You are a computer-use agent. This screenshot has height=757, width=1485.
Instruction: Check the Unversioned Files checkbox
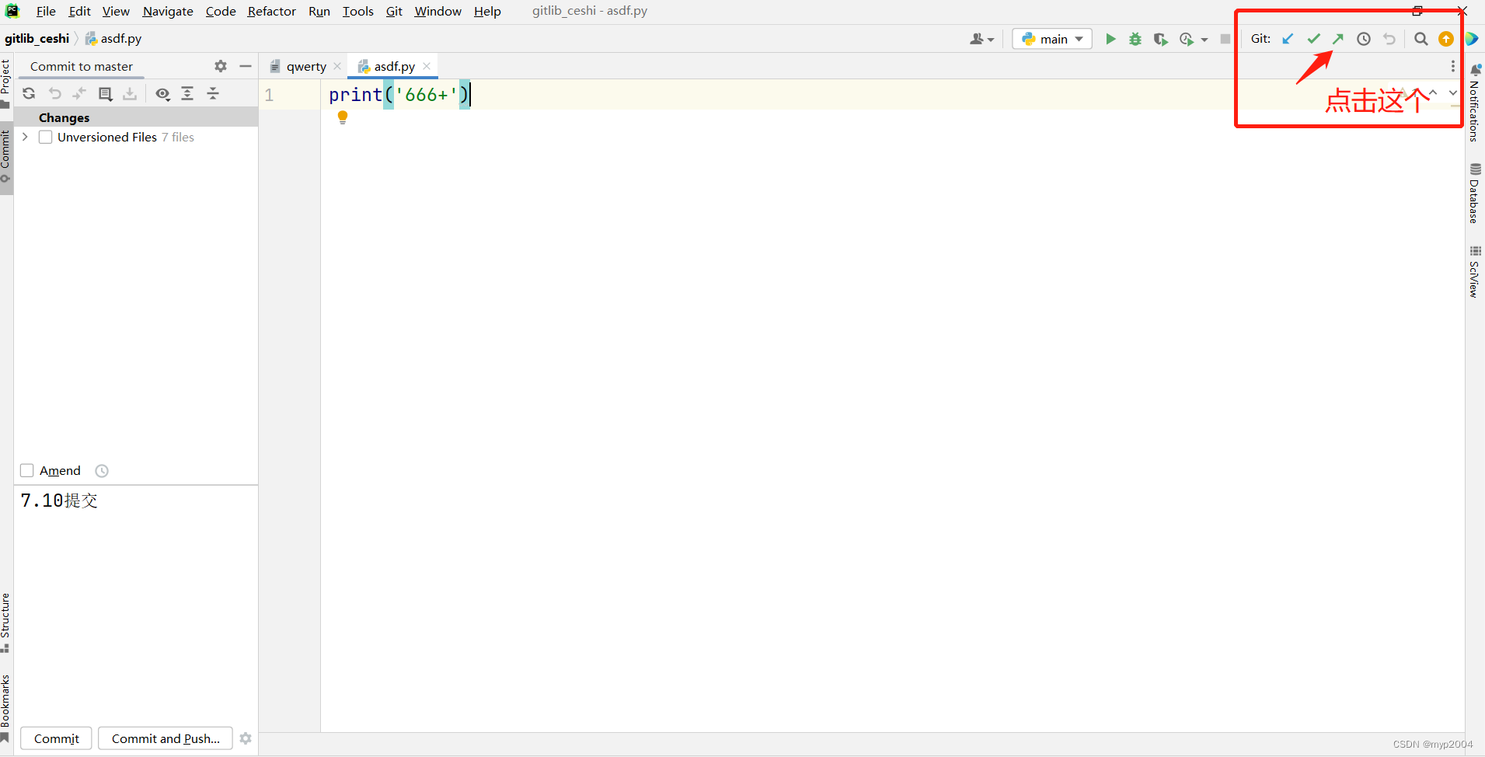(x=45, y=137)
